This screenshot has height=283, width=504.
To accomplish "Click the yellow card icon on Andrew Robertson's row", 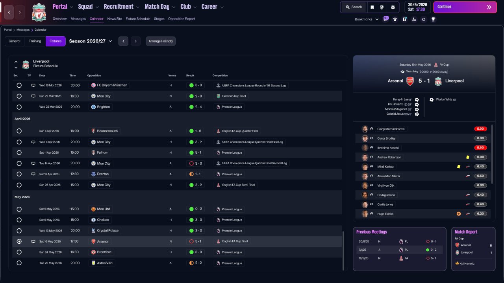I will click(x=467, y=157).
